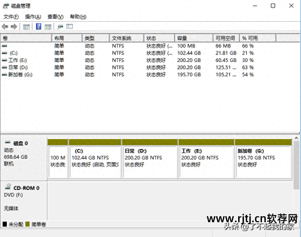Open the 文件(F) menu
Screen dimensions: 301x237
(x=11, y=17)
